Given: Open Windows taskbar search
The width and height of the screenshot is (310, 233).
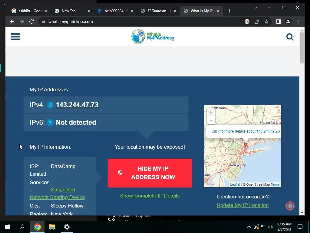Looking at the screenshot, I should click(x=22, y=227).
